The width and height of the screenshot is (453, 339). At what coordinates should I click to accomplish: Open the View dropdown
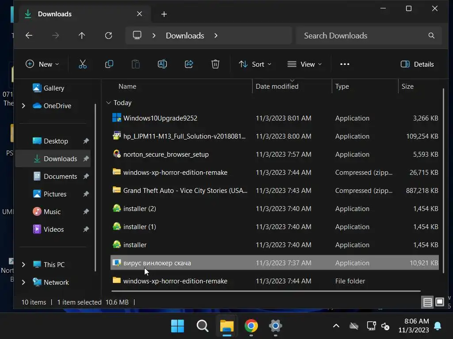pyautogui.click(x=304, y=64)
